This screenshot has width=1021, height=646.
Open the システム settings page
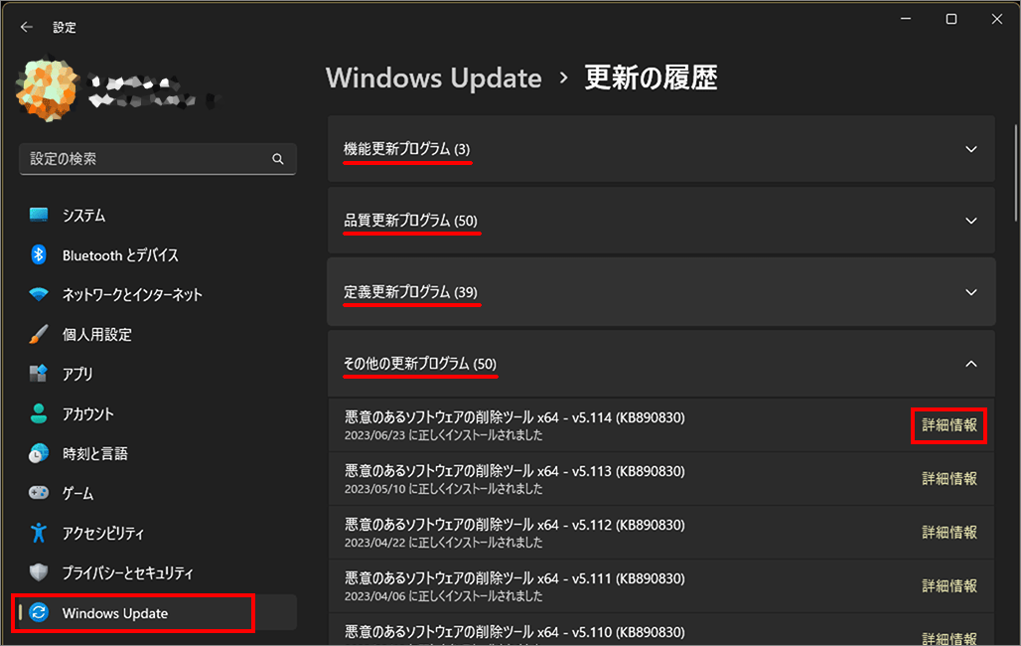tap(83, 215)
